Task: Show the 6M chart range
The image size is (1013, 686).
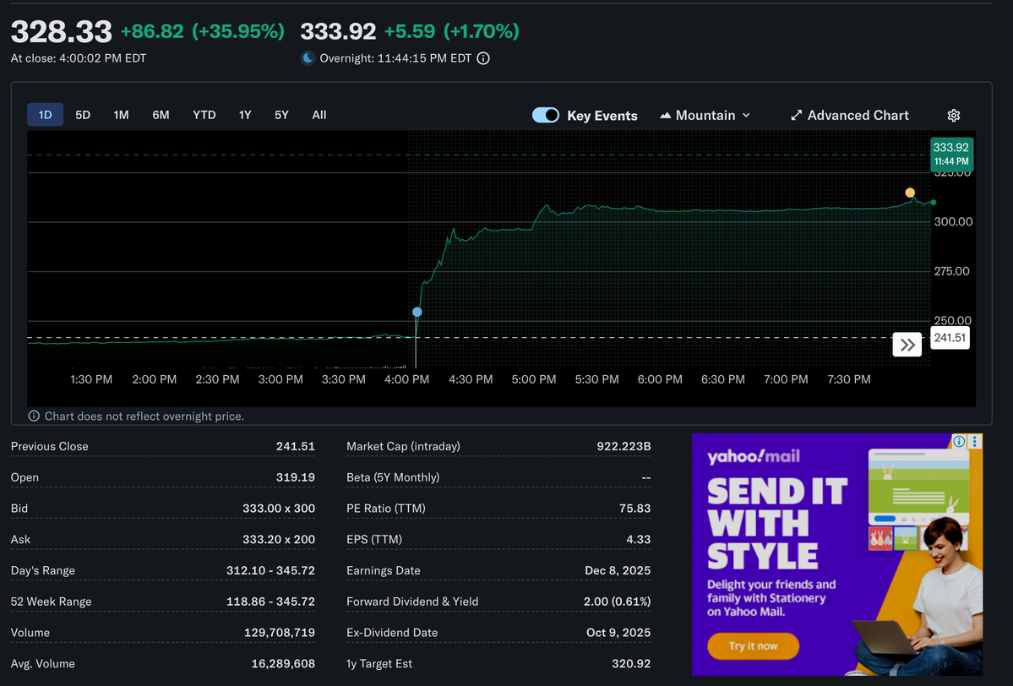Action: tap(161, 115)
